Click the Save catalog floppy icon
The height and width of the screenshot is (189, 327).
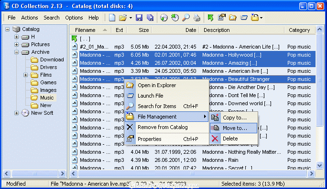(139, 18)
